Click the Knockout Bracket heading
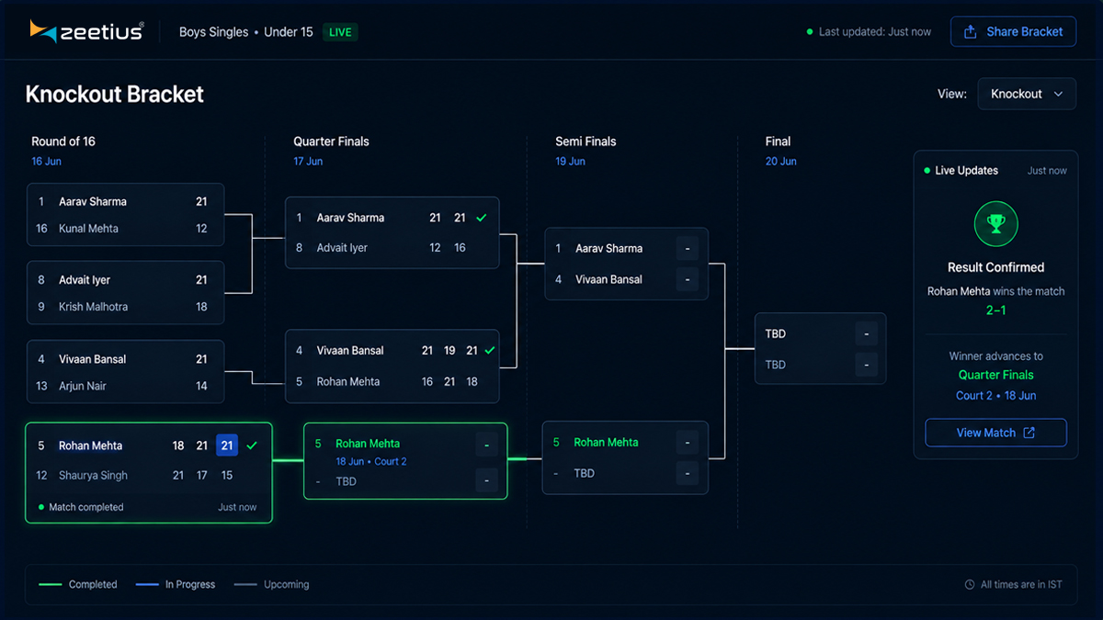Viewport: 1103px width, 620px height. click(115, 95)
